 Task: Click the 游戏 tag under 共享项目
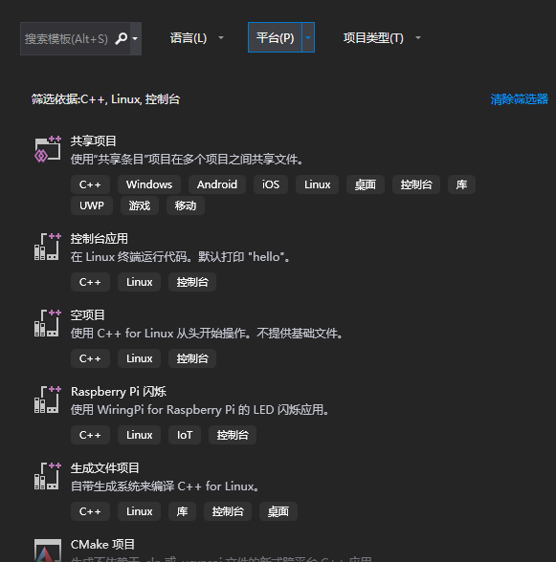pos(140,205)
